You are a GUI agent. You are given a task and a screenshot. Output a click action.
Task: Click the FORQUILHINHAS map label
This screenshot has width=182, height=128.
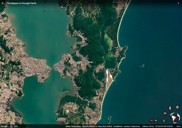tap(15, 75)
